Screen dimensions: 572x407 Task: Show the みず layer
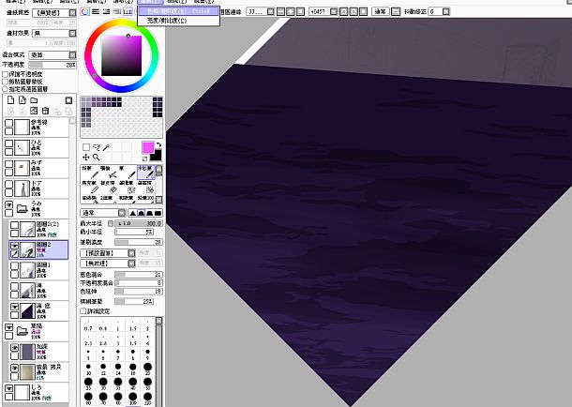coord(8,164)
